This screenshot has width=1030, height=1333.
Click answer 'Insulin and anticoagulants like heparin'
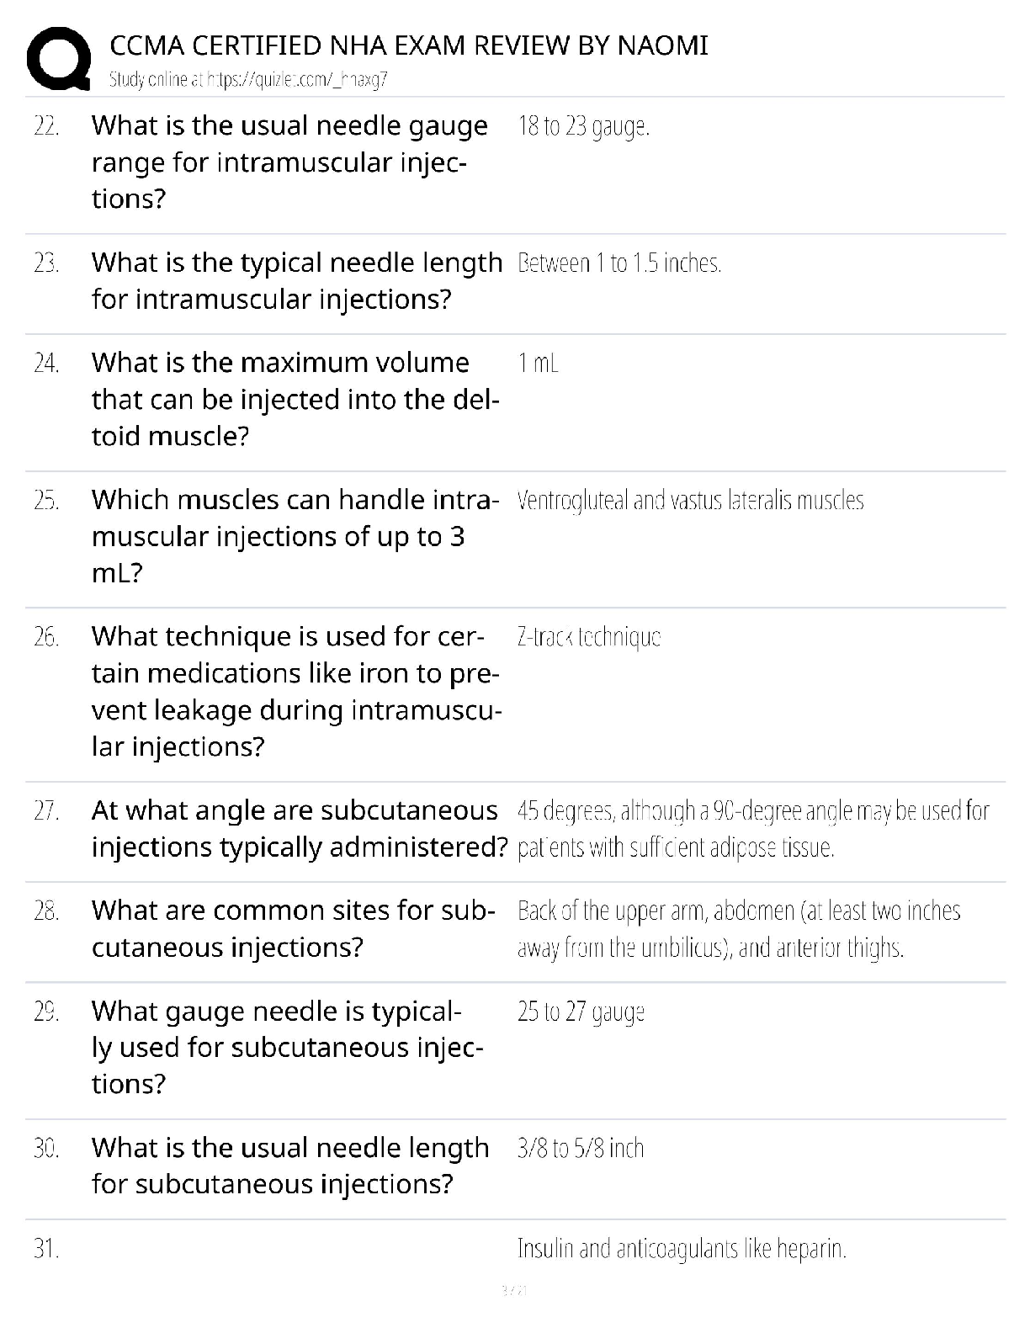pos(682,1248)
